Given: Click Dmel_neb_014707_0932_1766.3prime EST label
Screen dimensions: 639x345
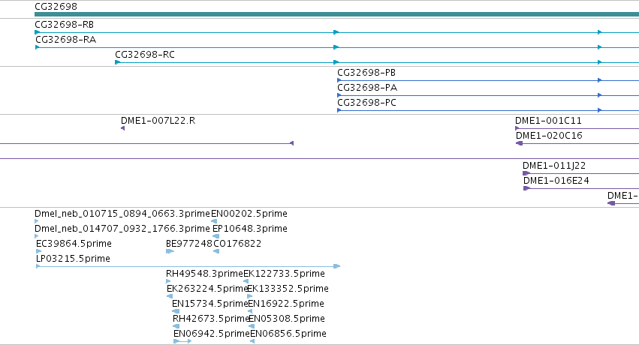Looking at the screenshot, I should tap(122, 229).
